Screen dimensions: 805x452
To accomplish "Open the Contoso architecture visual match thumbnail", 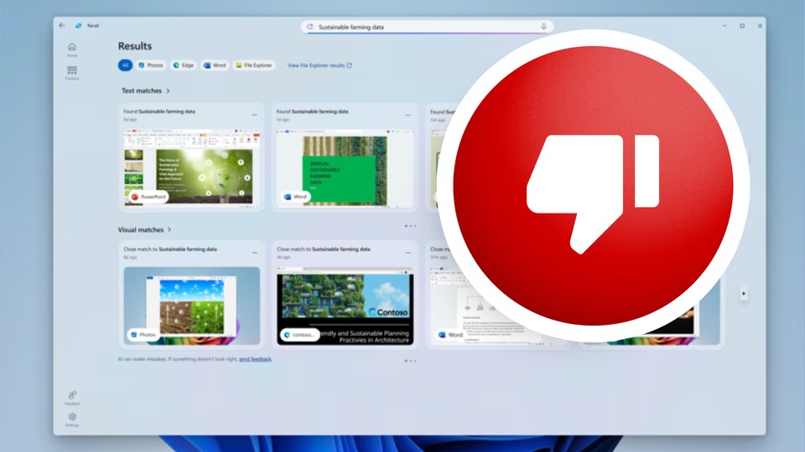I will pyautogui.click(x=345, y=306).
